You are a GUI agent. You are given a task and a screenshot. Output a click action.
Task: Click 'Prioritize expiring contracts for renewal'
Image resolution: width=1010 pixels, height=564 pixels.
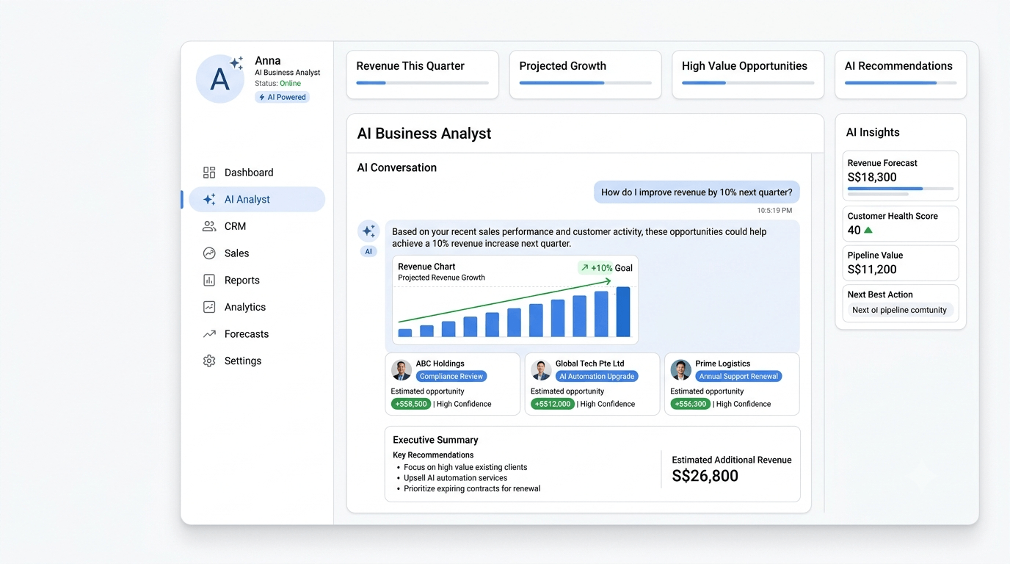coord(472,488)
